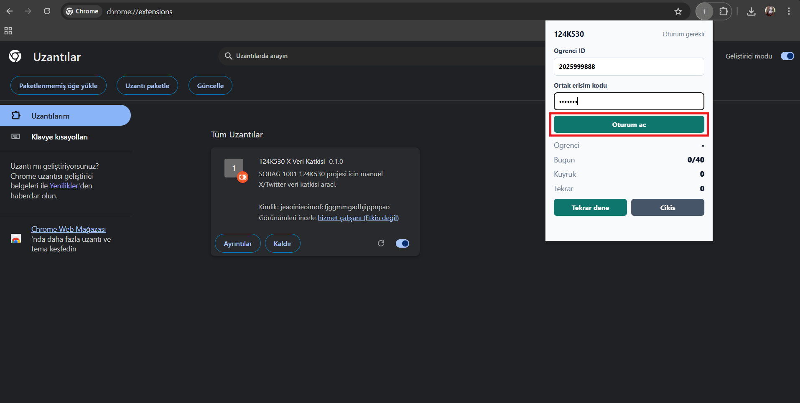Click Kaldır to remove the extension
The height and width of the screenshot is (403, 800).
pyautogui.click(x=283, y=243)
